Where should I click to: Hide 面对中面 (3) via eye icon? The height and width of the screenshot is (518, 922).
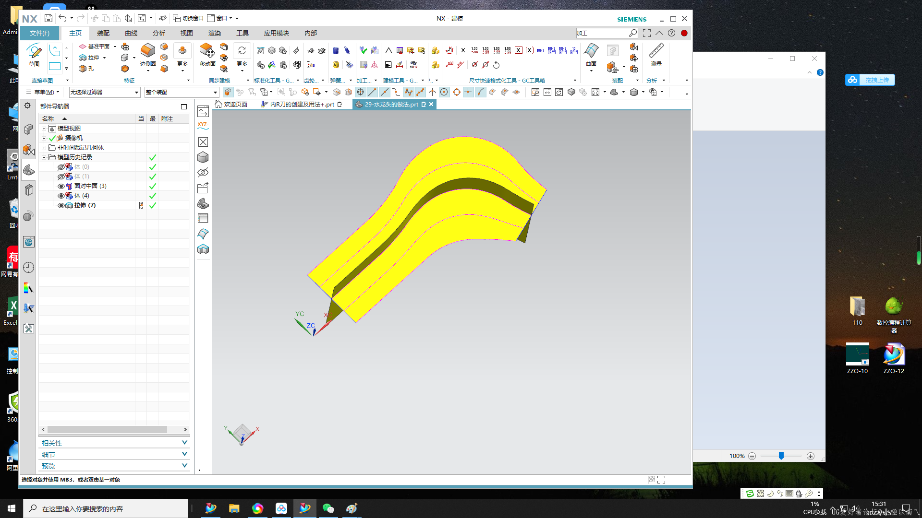[x=61, y=186]
